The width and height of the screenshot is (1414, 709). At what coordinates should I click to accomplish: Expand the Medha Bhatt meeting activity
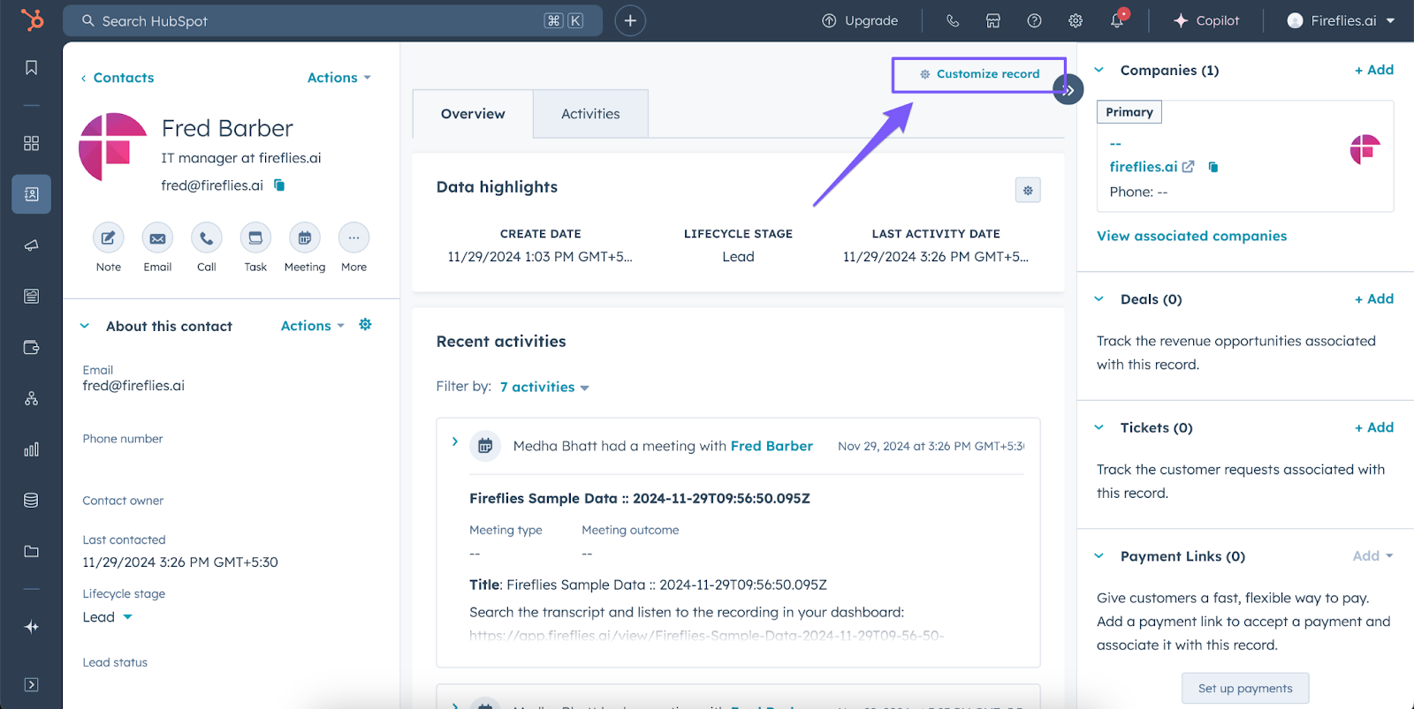click(x=455, y=441)
